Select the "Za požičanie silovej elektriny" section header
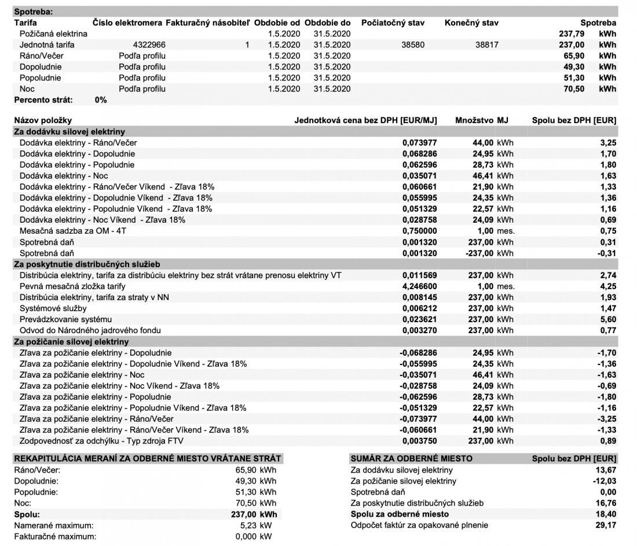Viewport: 637px width, 546px height. point(71,341)
